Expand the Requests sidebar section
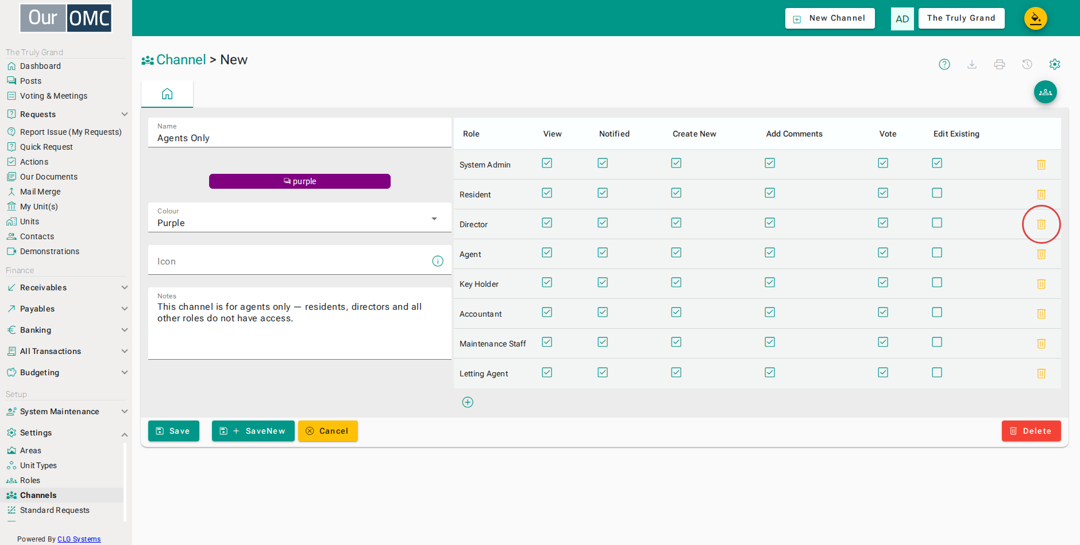 [x=66, y=114]
